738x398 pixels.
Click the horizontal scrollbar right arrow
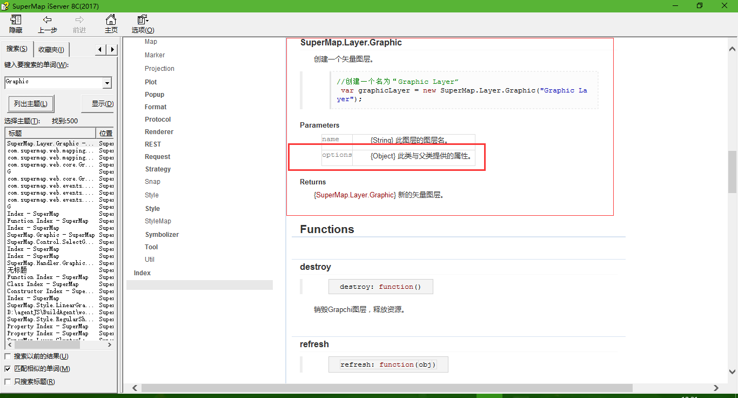(716, 388)
